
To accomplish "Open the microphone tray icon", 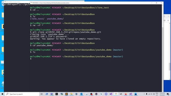I will pyautogui.click(x=147, y=94).
